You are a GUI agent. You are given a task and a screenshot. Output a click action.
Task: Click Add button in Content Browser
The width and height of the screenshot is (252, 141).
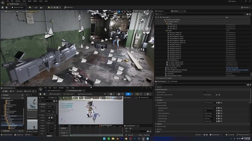(x=5, y=91)
